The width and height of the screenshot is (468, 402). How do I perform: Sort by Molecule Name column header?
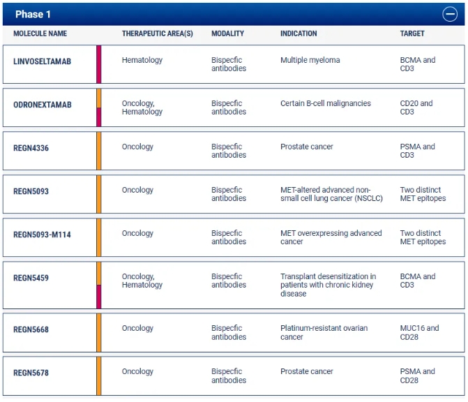tap(40, 33)
